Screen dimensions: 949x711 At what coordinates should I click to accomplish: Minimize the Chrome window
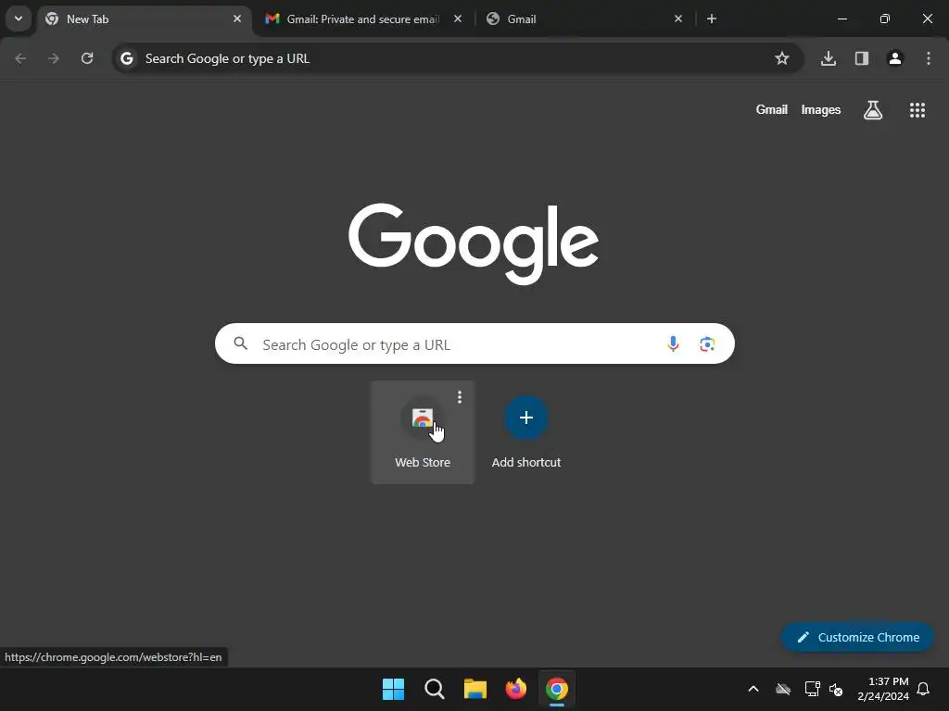pyautogui.click(x=841, y=19)
